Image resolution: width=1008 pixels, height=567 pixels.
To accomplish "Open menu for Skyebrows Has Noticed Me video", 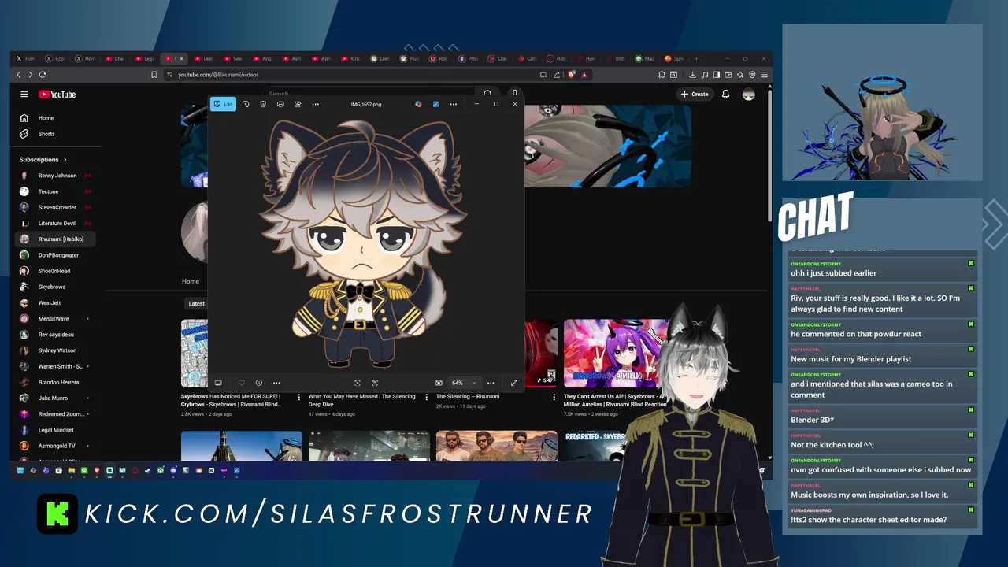I will (298, 398).
